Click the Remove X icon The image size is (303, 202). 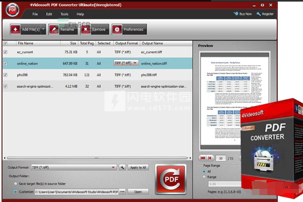[85, 29]
